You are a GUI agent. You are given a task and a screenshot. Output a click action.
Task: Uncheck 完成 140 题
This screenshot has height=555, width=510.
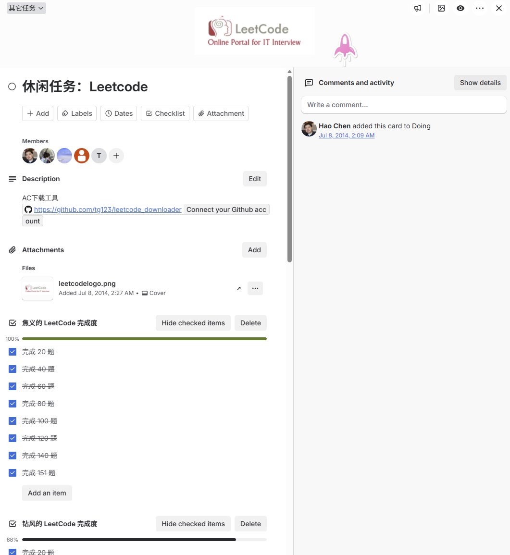click(12, 456)
